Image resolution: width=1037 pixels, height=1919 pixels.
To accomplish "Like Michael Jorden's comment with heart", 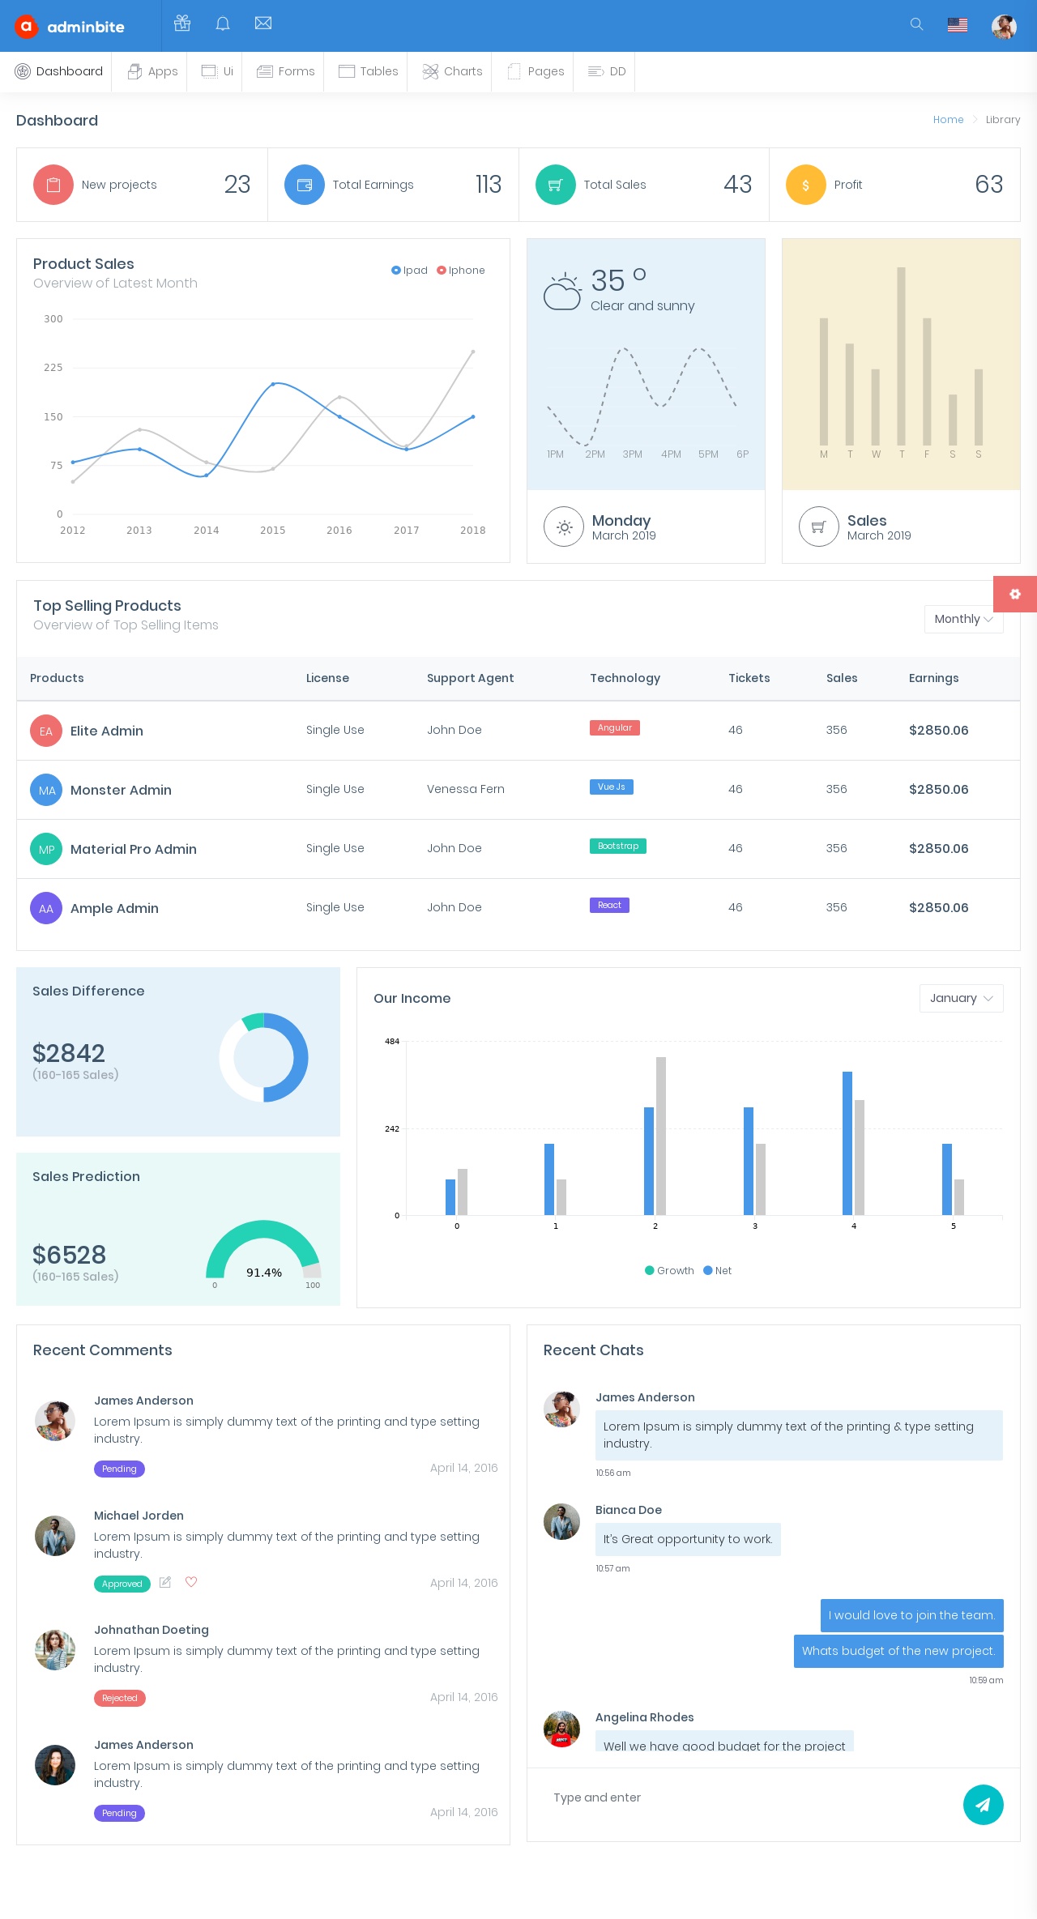I will point(191,1582).
